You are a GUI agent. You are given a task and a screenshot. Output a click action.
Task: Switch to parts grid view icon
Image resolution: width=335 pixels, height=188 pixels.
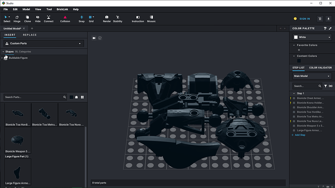[x=82, y=97]
